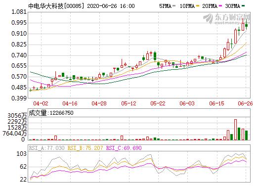Click the 5PMA gray legend swatch
This screenshot has width=257, height=186.
(174, 6)
